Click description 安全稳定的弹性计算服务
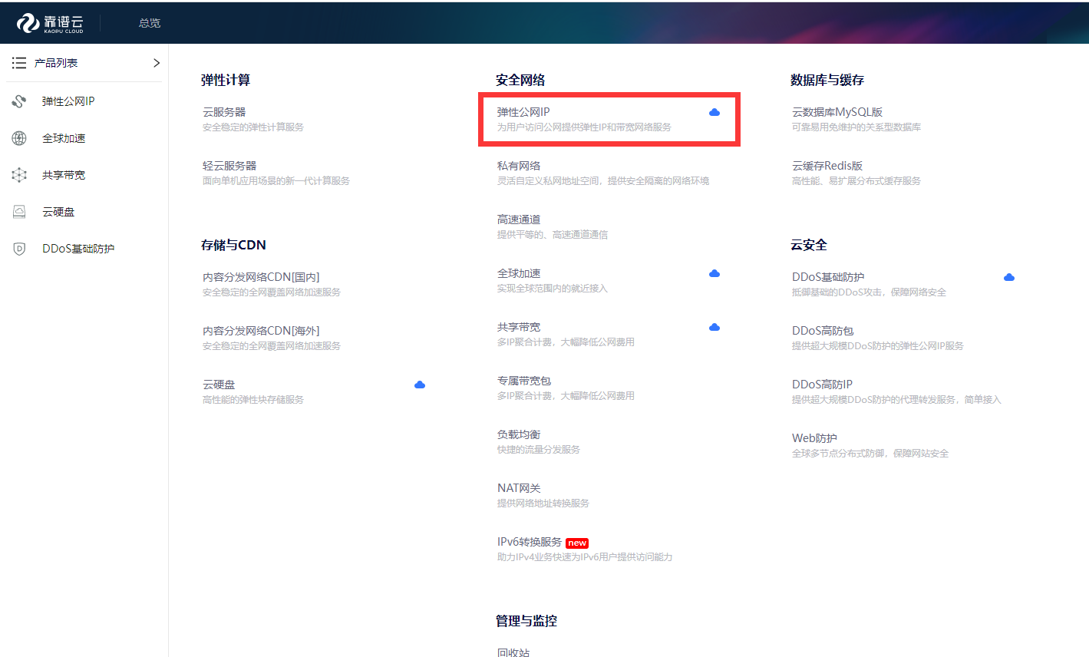Screen dimensions: 1089x657 point(253,127)
